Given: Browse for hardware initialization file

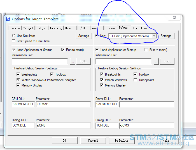Looking at the screenshot, I should click(x=156, y=61).
